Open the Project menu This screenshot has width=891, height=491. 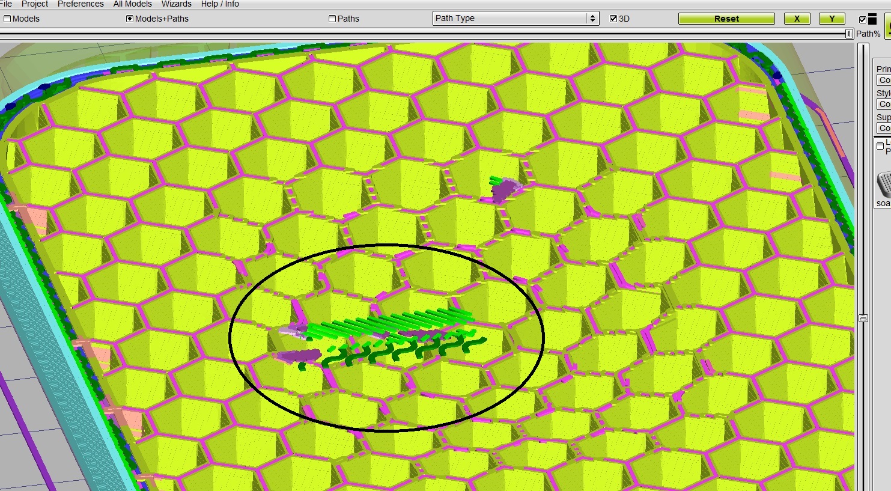pos(35,4)
